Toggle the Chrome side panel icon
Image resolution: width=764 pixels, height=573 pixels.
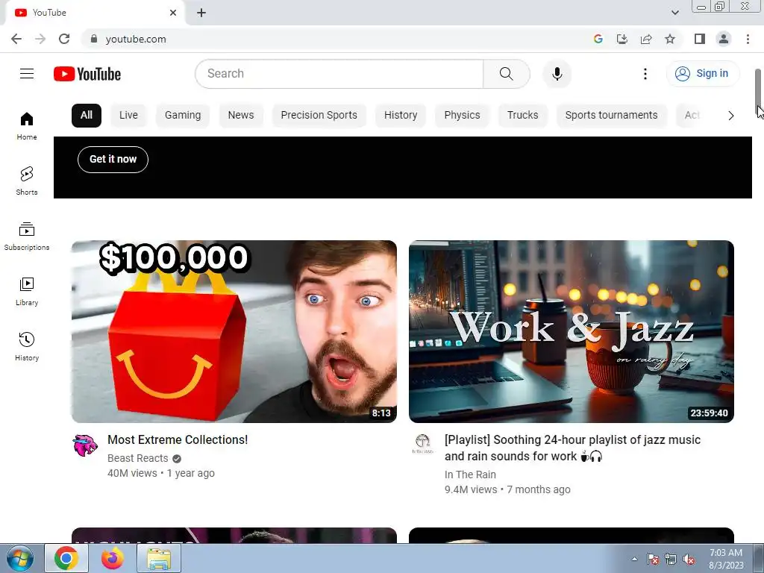pyautogui.click(x=700, y=39)
